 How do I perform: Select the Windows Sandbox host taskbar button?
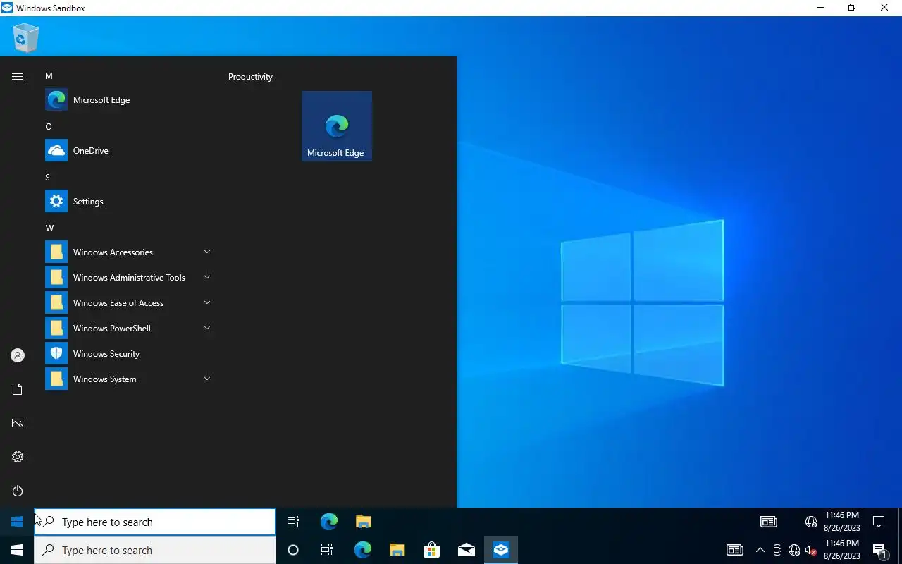point(501,550)
